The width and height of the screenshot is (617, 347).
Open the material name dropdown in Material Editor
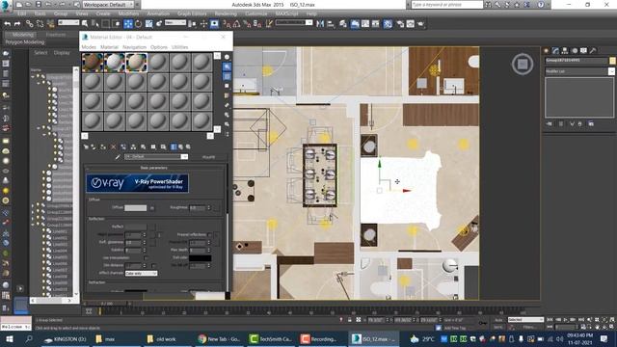point(156,156)
